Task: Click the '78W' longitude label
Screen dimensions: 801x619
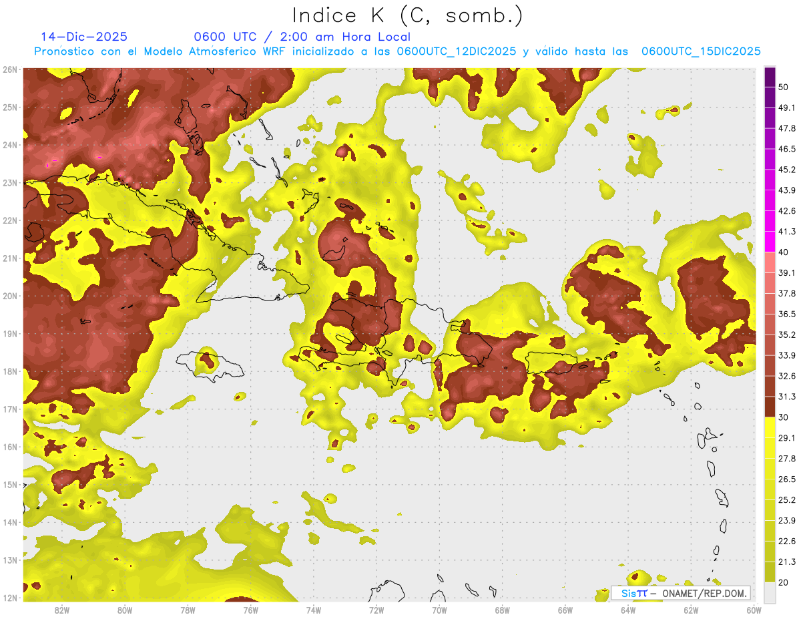Action: point(188,610)
